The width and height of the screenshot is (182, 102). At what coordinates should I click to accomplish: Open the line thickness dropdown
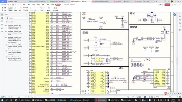[x=42, y=8]
